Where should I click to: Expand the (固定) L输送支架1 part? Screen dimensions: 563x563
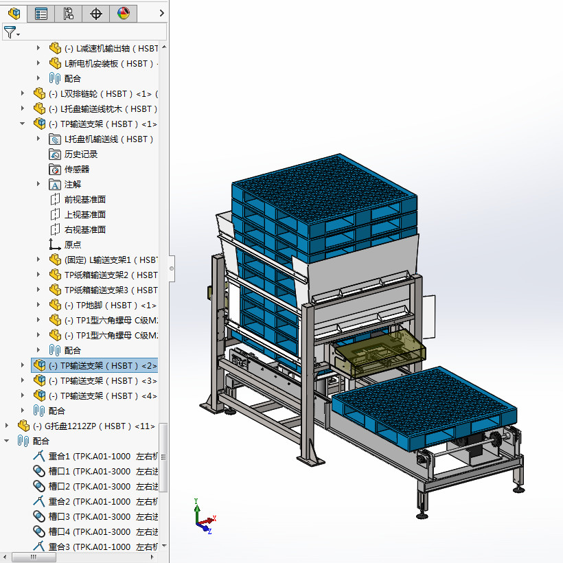tap(38, 260)
